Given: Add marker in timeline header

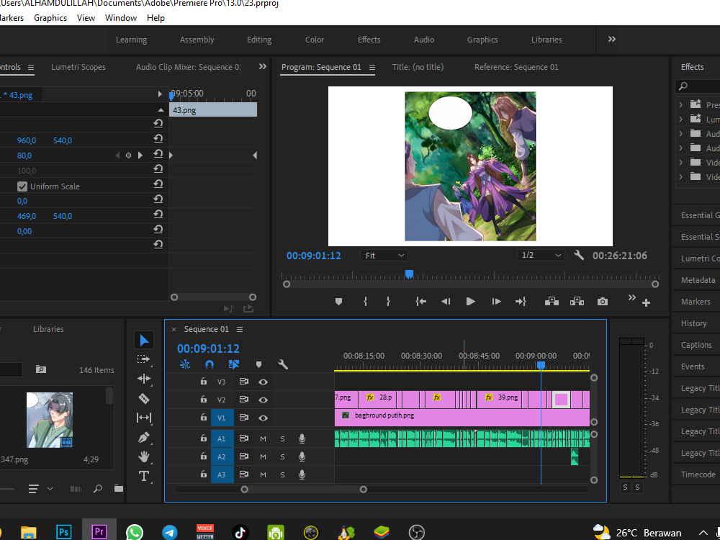Looking at the screenshot, I should [x=258, y=364].
